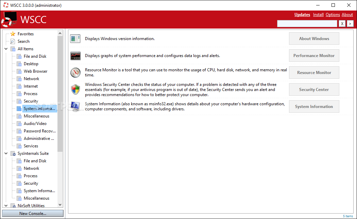The image size is (357, 219).
Task: Click the WSCC lifebuoy logo in header
Action: (x=9, y=19)
